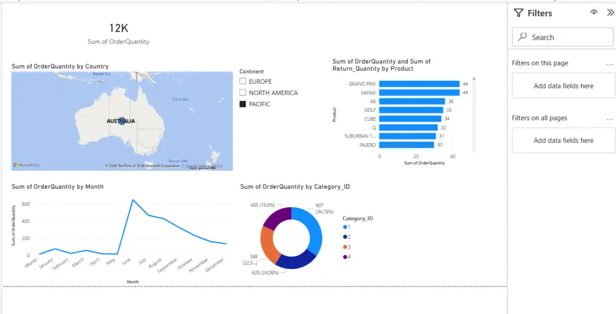The height and width of the screenshot is (314, 616).
Task: Select the GRAND PRIX bar
Action: click(x=419, y=84)
